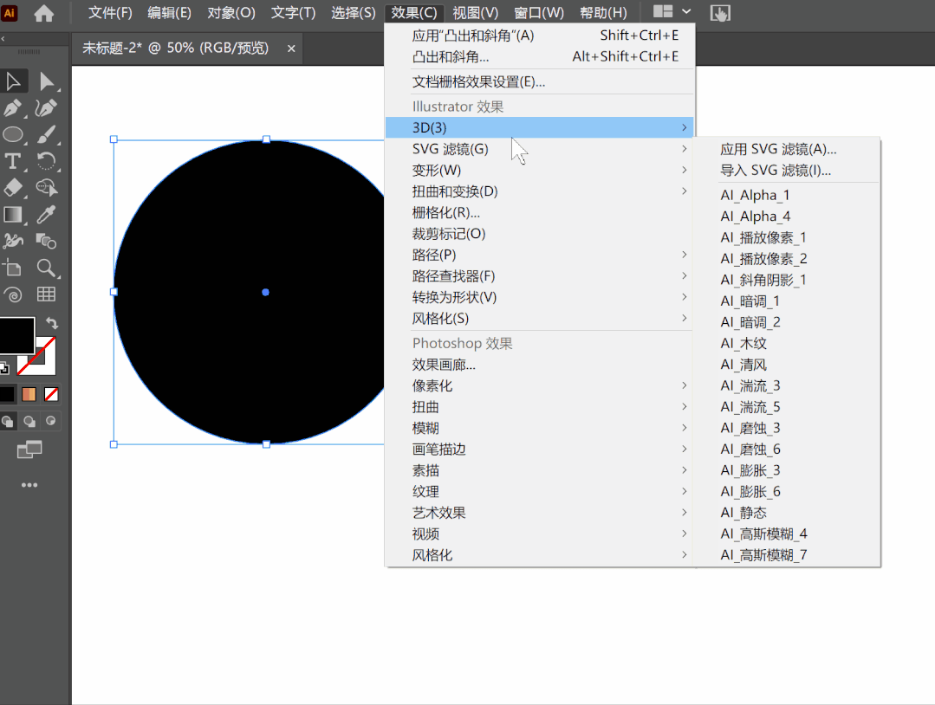The image size is (935, 705).
Task: Select the Pen tool
Action: tap(13, 108)
